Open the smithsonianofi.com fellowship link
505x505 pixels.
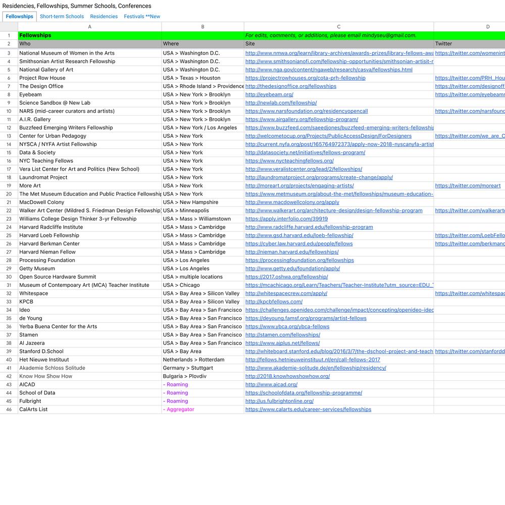pyautogui.click(x=339, y=62)
